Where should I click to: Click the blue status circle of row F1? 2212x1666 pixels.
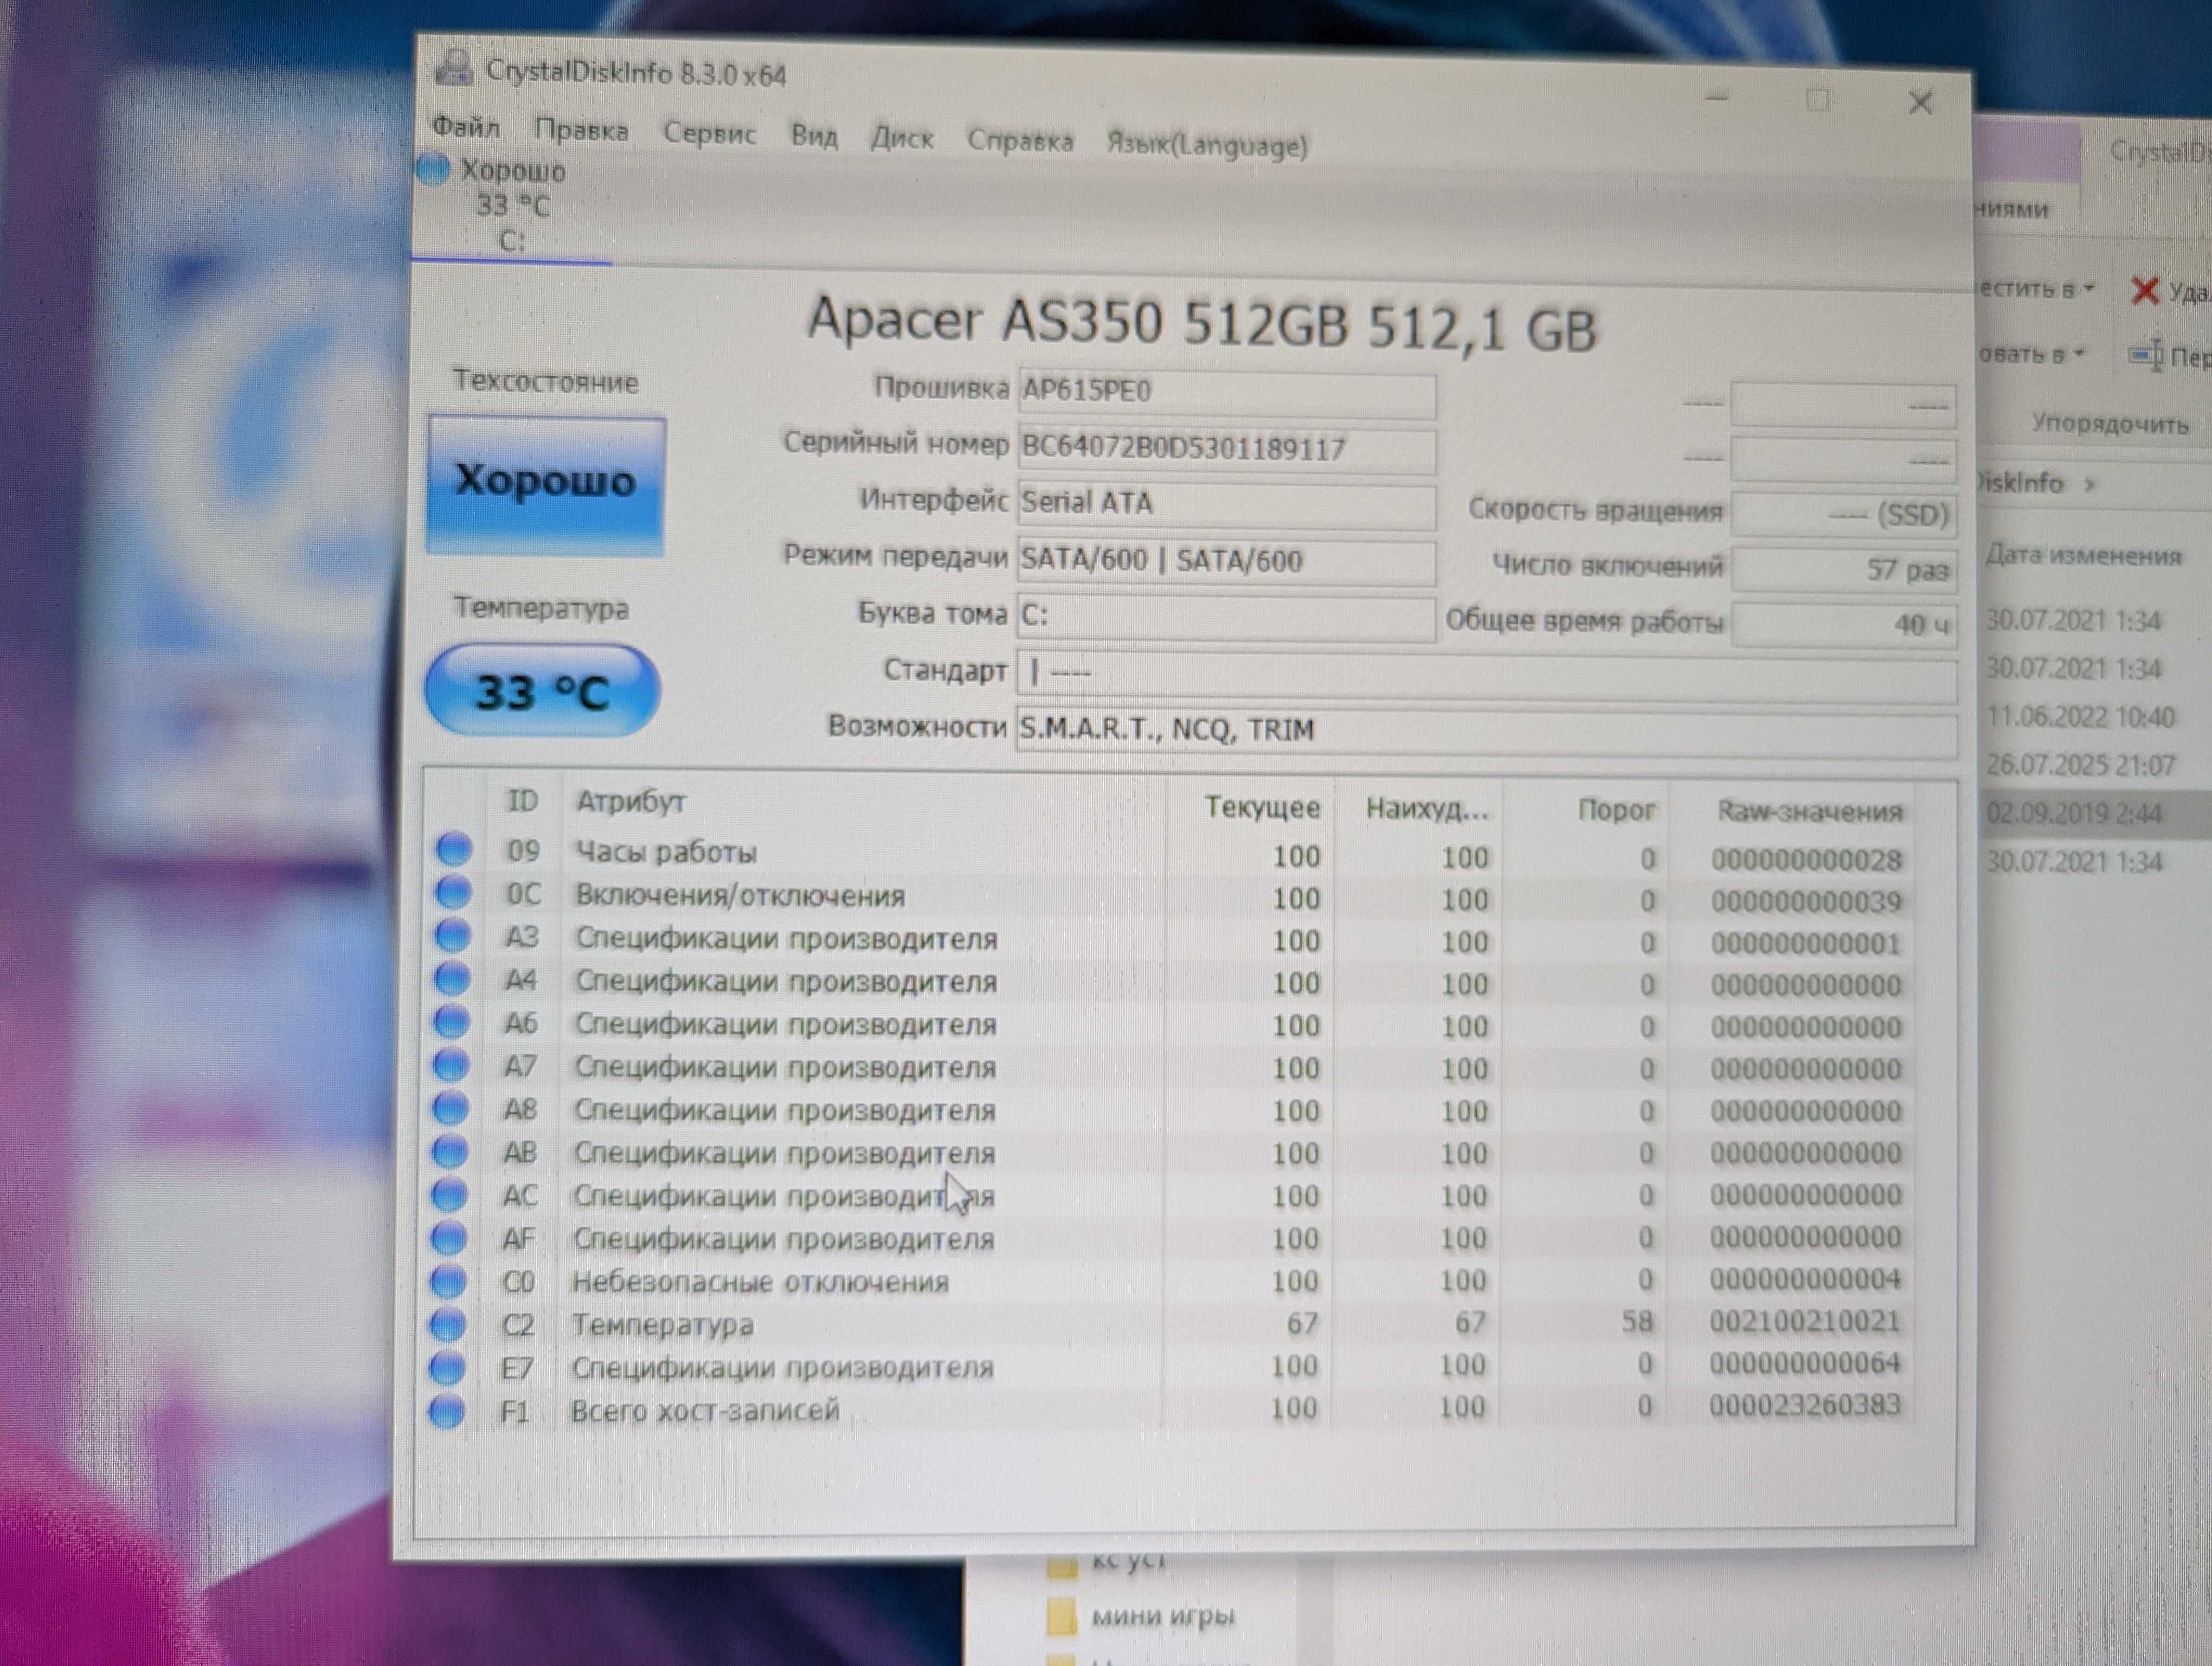tap(446, 1411)
